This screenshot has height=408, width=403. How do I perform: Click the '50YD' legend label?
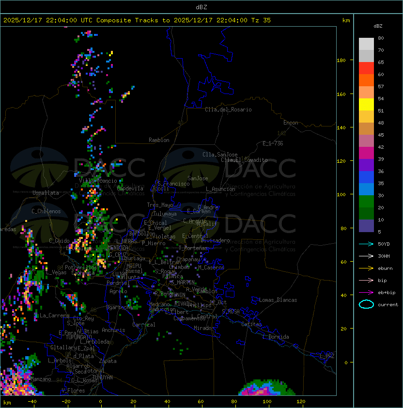384,244
